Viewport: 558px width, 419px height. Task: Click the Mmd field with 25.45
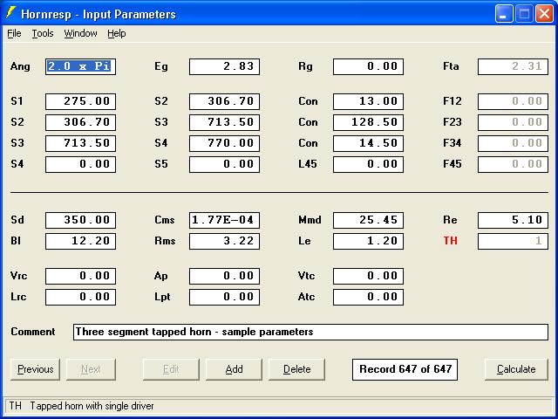click(368, 220)
